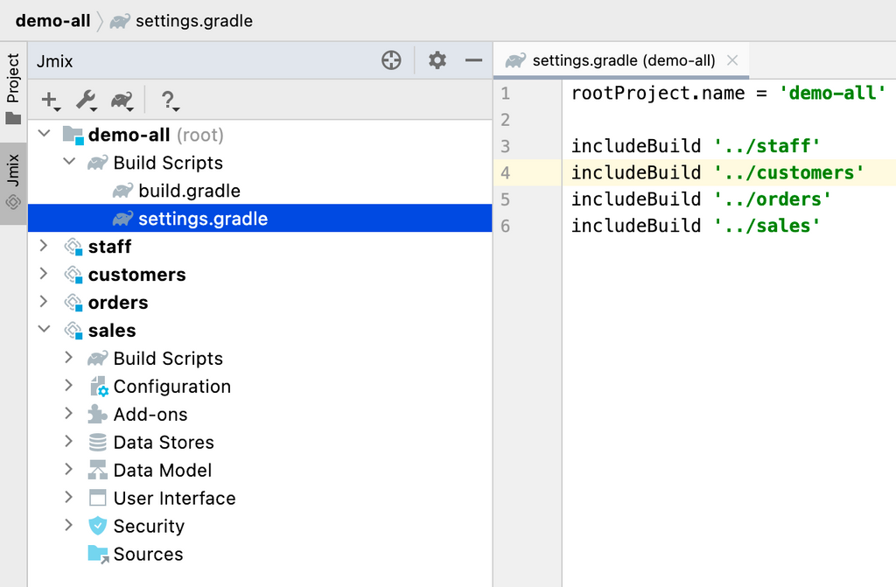This screenshot has width=896, height=587.
Task: Switch to the Project side tab
Action: click(x=13, y=89)
